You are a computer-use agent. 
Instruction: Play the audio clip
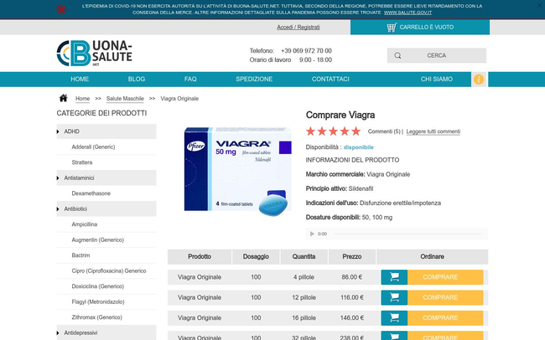[312, 234]
